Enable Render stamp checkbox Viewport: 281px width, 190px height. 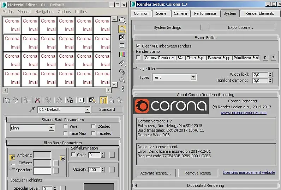coord(138,58)
